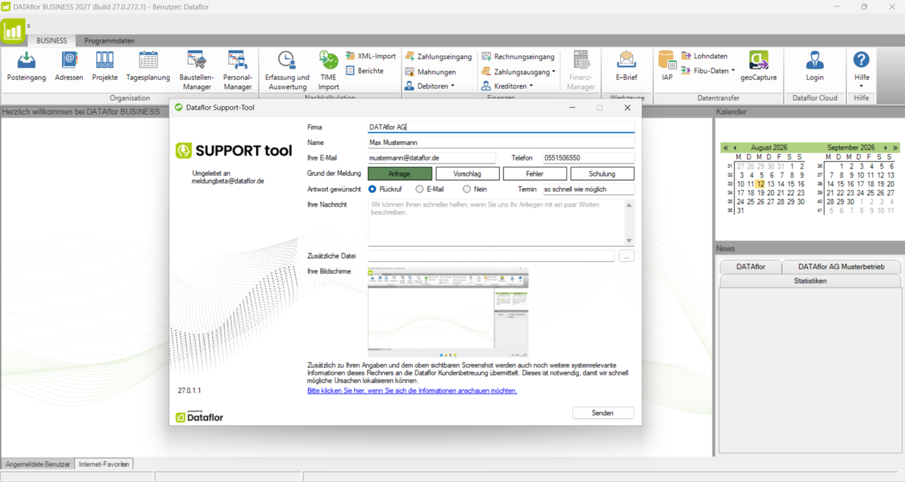This screenshot has height=482, width=905.
Task: Open IAP data transfer
Action: 667,67
